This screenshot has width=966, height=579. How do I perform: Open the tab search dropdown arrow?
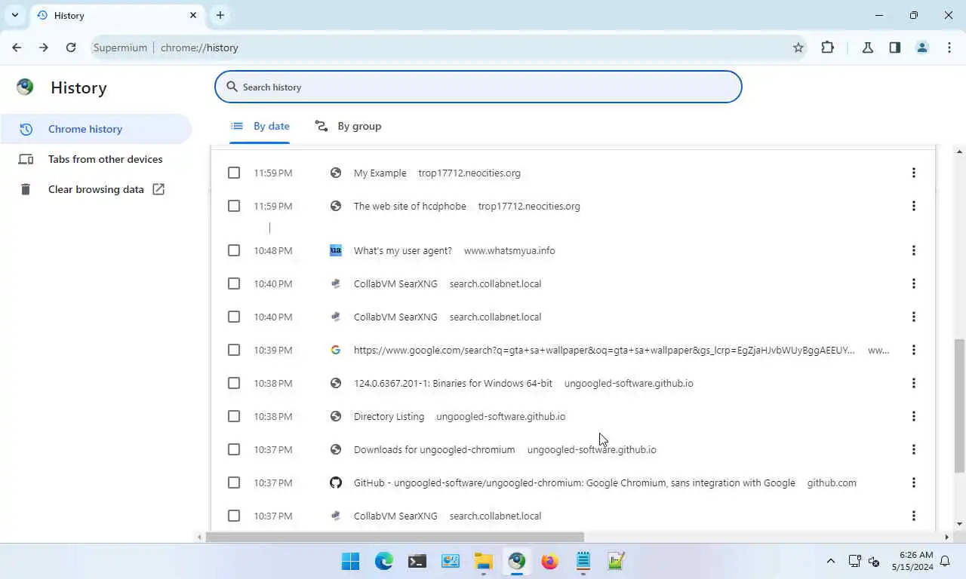click(x=15, y=15)
